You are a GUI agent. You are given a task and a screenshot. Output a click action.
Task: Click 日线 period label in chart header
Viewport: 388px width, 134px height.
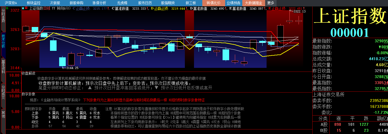47,8
